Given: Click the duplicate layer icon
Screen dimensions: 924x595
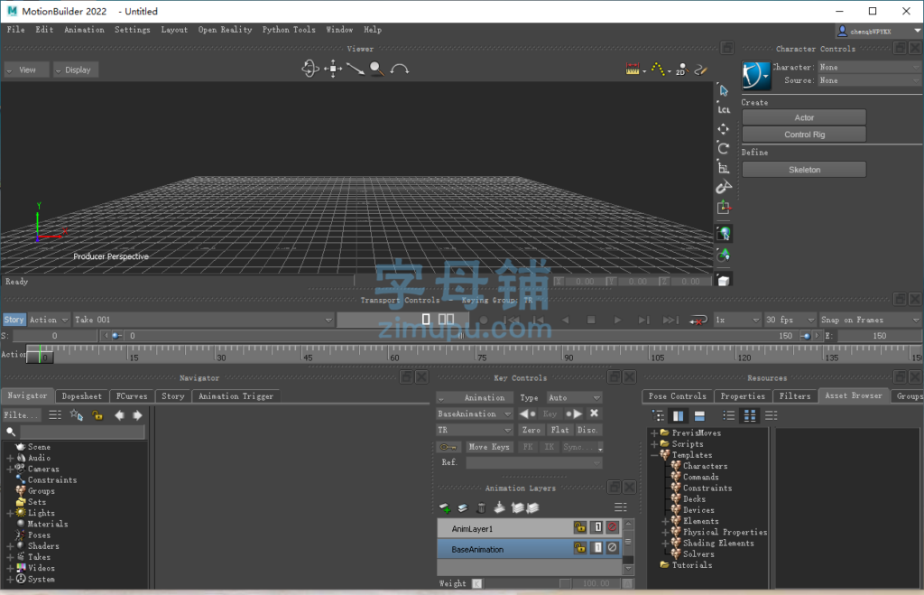Looking at the screenshot, I should tap(463, 507).
